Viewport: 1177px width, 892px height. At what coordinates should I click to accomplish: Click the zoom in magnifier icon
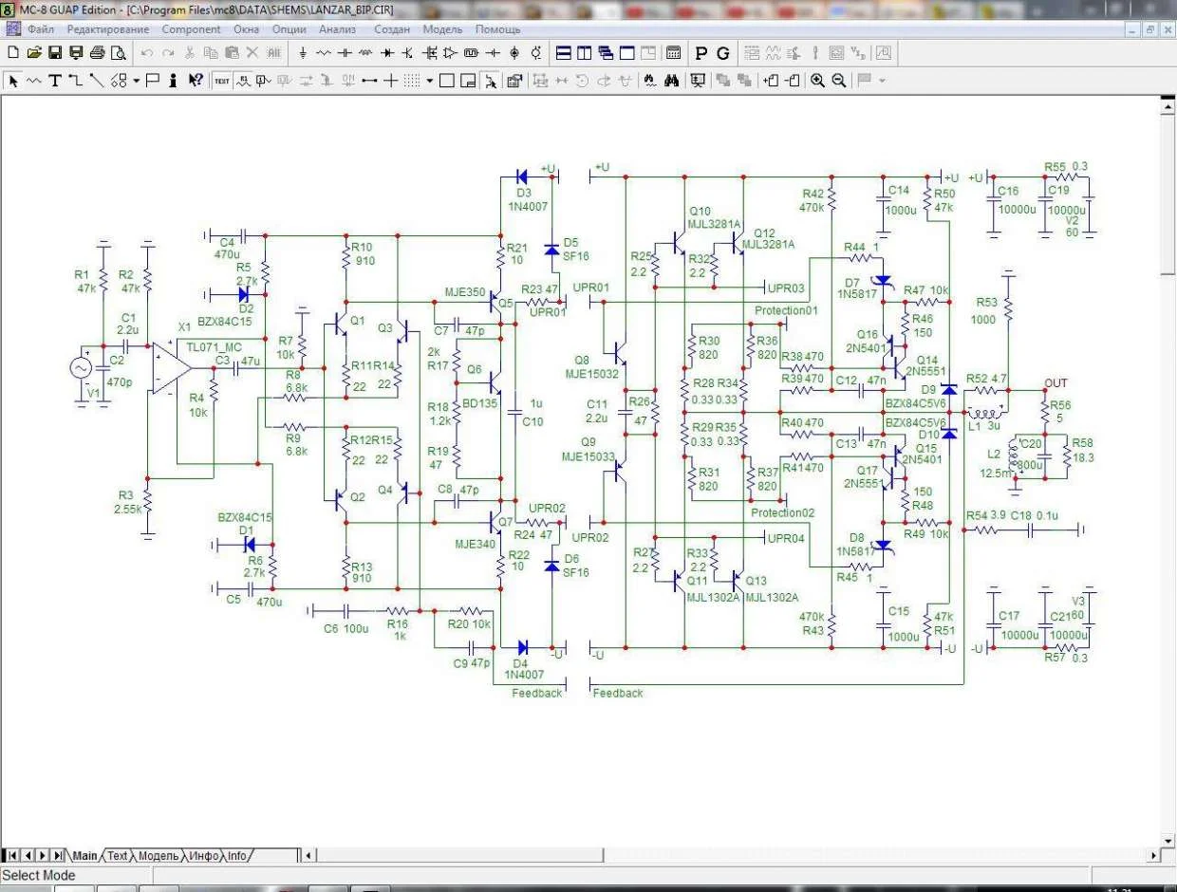click(x=817, y=81)
